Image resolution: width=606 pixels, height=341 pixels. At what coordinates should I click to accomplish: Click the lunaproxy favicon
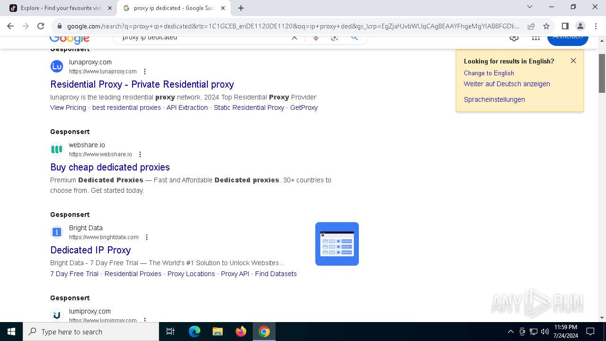point(57,66)
